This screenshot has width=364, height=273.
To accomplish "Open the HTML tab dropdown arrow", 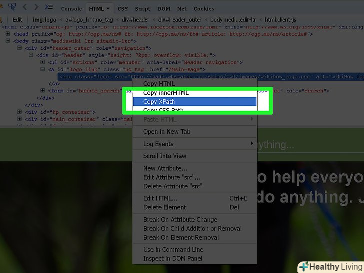I will click(108, 8).
